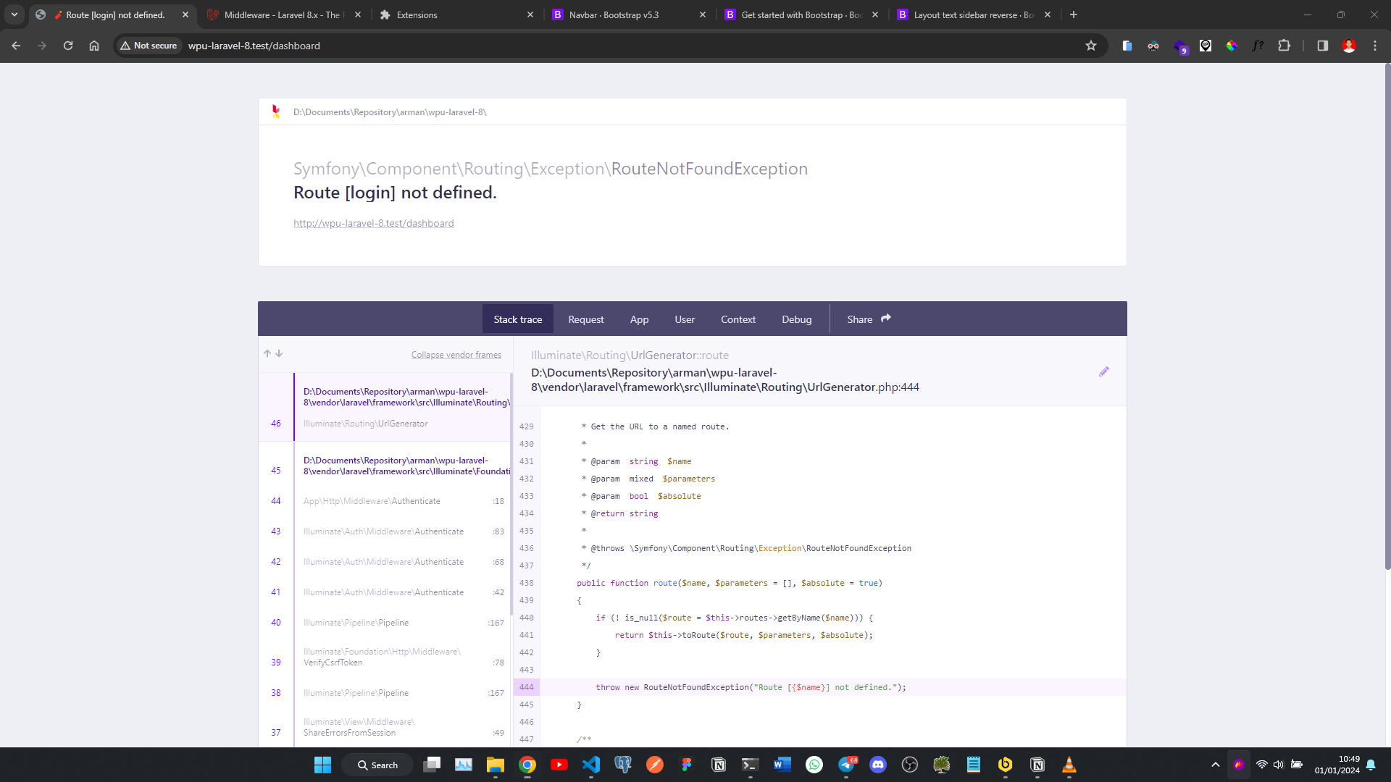Toggle the bookmark star for this page
Viewport: 1391px width, 782px height.
[x=1091, y=46]
